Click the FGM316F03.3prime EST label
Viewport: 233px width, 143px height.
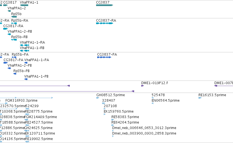click(x=21, y=101)
